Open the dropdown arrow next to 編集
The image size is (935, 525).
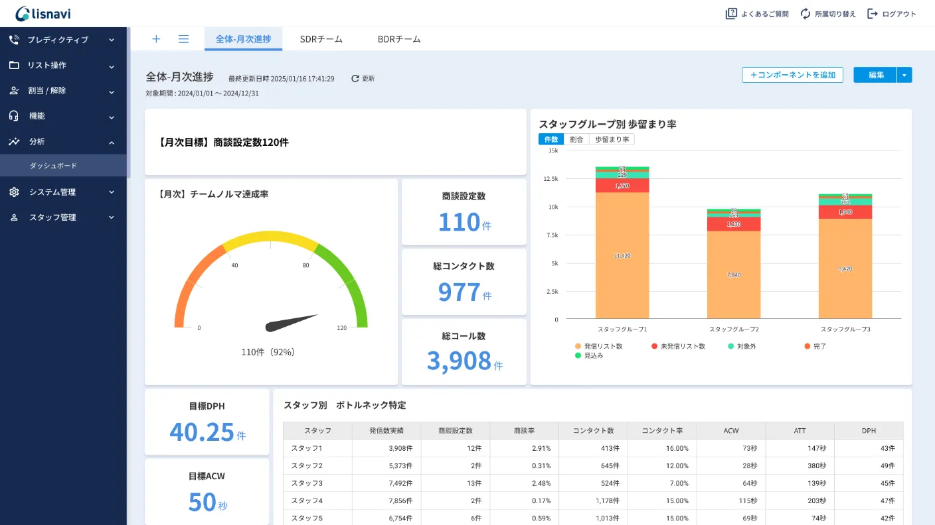pyautogui.click(x=904, y=75)
